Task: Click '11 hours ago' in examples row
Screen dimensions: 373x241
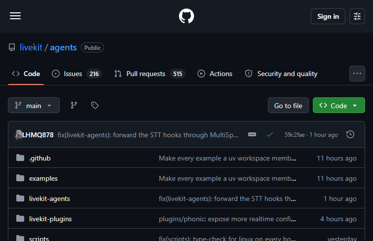Action: point(336,178)
